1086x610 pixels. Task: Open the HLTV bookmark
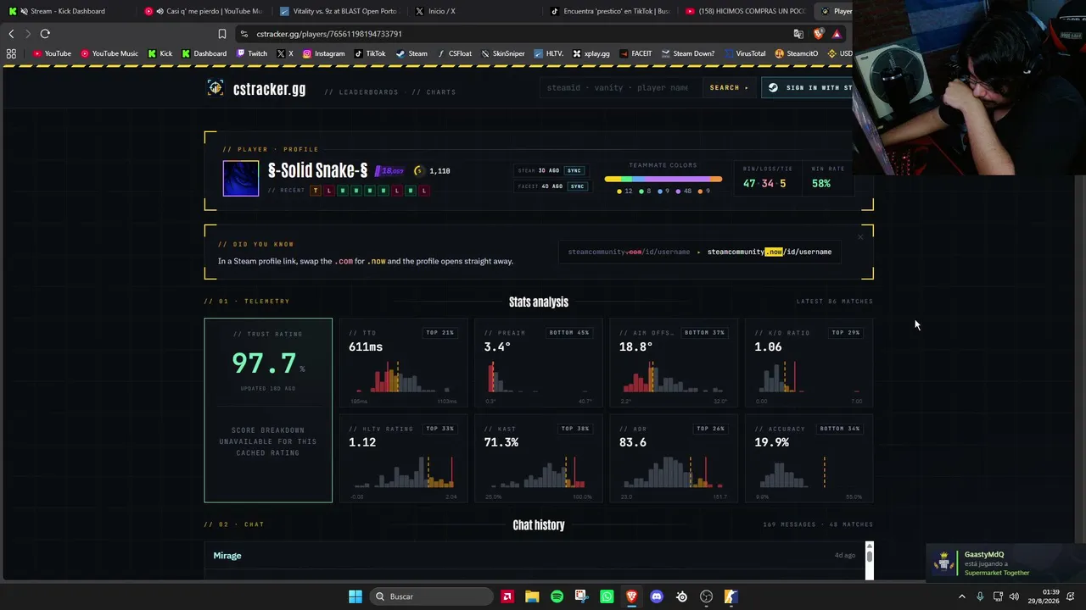(x=549, y=53)
